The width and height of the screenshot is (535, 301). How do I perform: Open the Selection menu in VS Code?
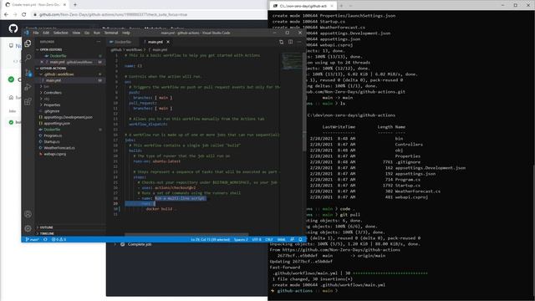point(61,33)
